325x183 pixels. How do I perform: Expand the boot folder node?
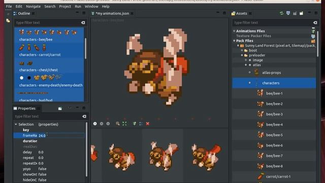[242, 50]
